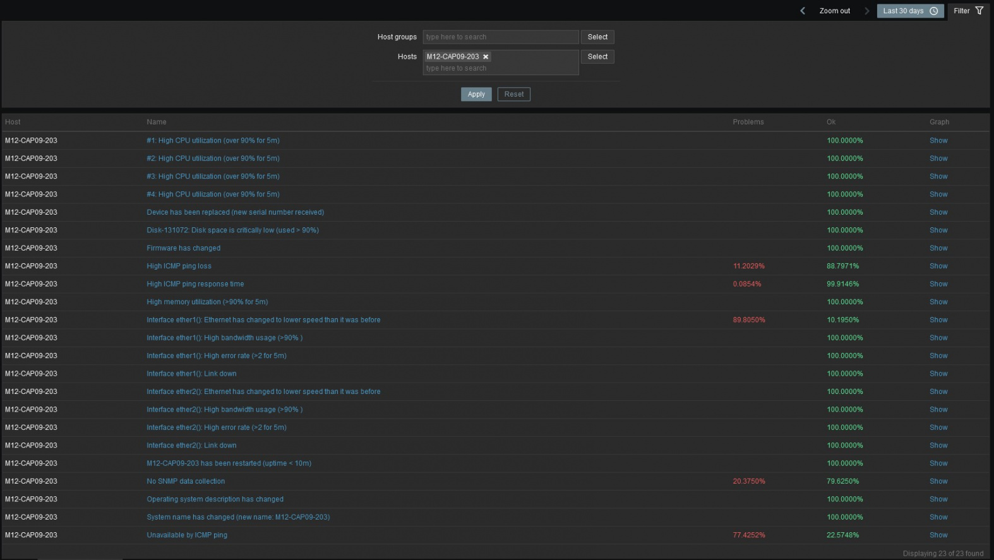994x560 pixels.
Task: Open ether1 High error rate trigger
Action: click(x=217, y=356)
